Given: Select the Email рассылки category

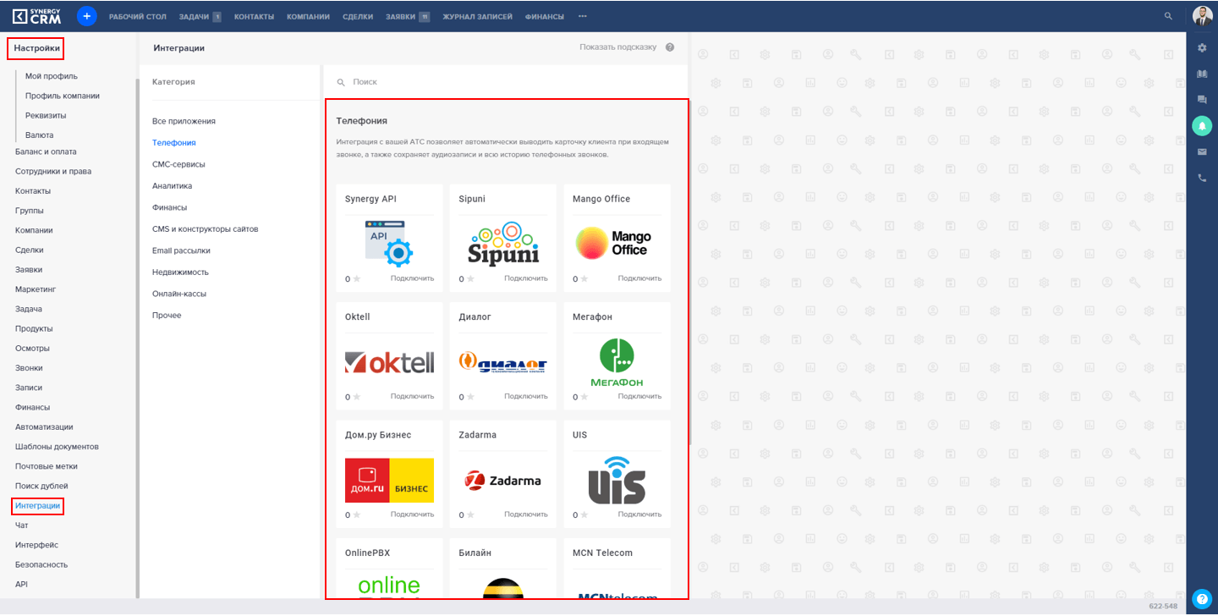Looking at the screenshot, I should 181,250.
